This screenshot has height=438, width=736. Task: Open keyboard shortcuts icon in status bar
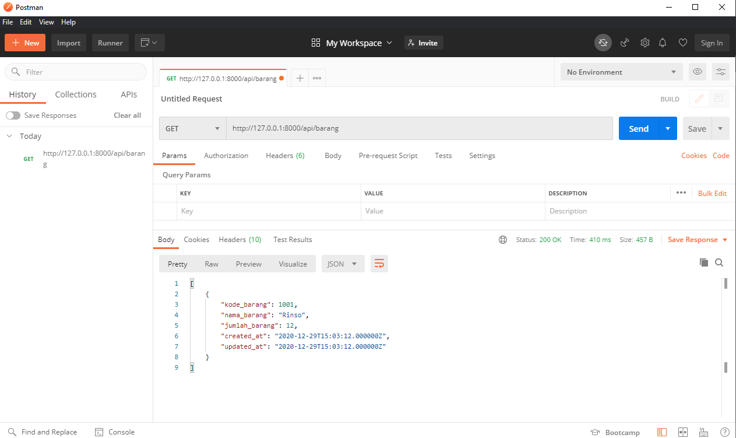click(x=703, y=432)
